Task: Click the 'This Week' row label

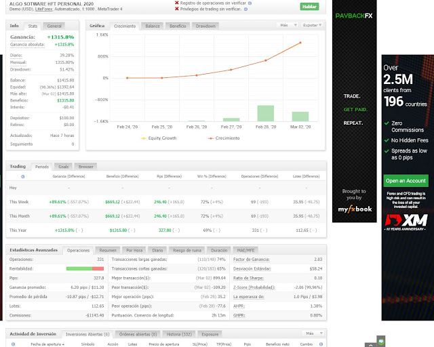Action: (19, 202)
